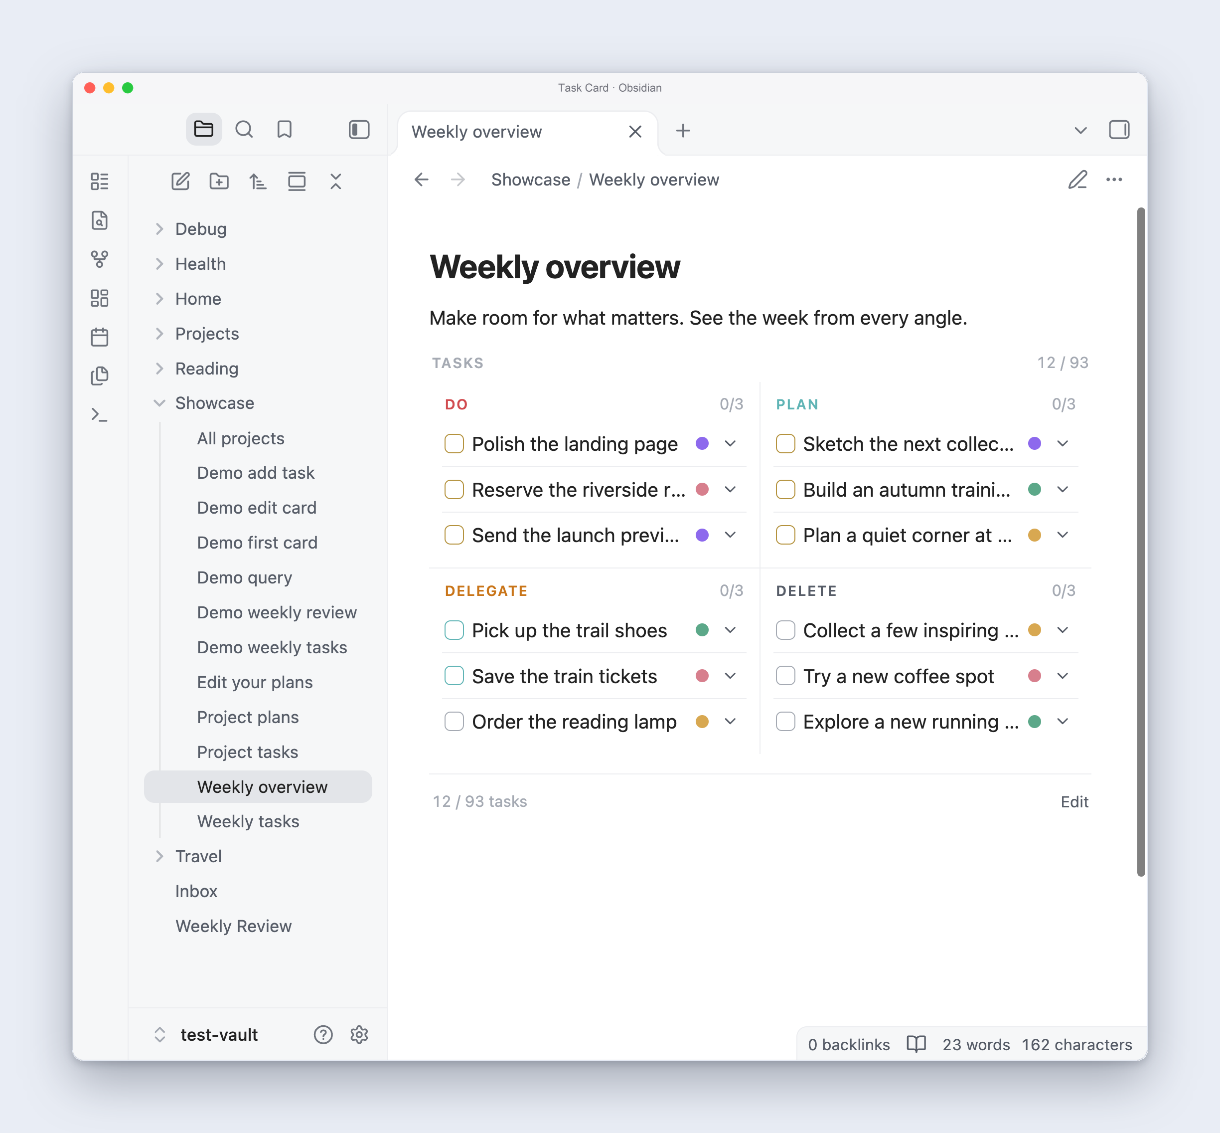Open the command palette terminal icon
Screen dimensions: 1220x1133
point(99,414)
